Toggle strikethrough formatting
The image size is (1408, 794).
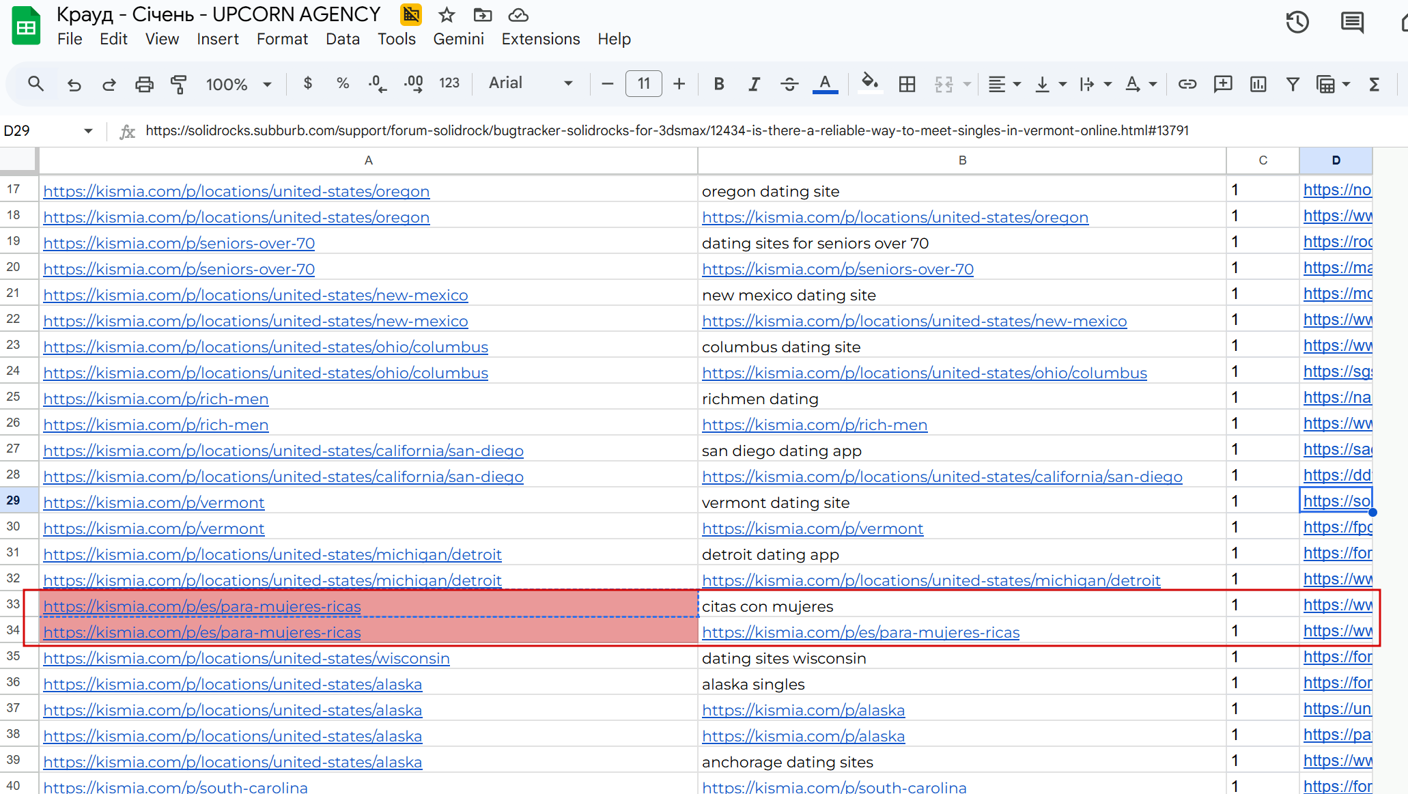click(789, 84)
